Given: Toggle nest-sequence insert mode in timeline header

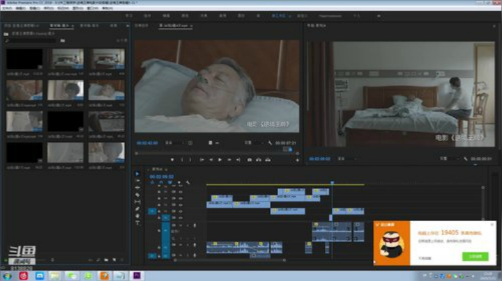Looking at the screenshot, I should click(x=153, y=182).
